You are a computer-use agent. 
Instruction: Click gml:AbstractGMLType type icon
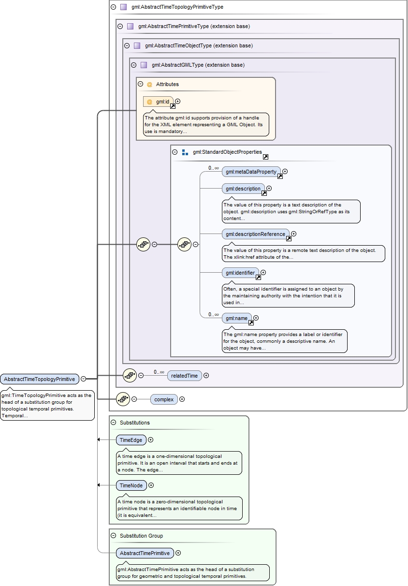click(144, 65)
